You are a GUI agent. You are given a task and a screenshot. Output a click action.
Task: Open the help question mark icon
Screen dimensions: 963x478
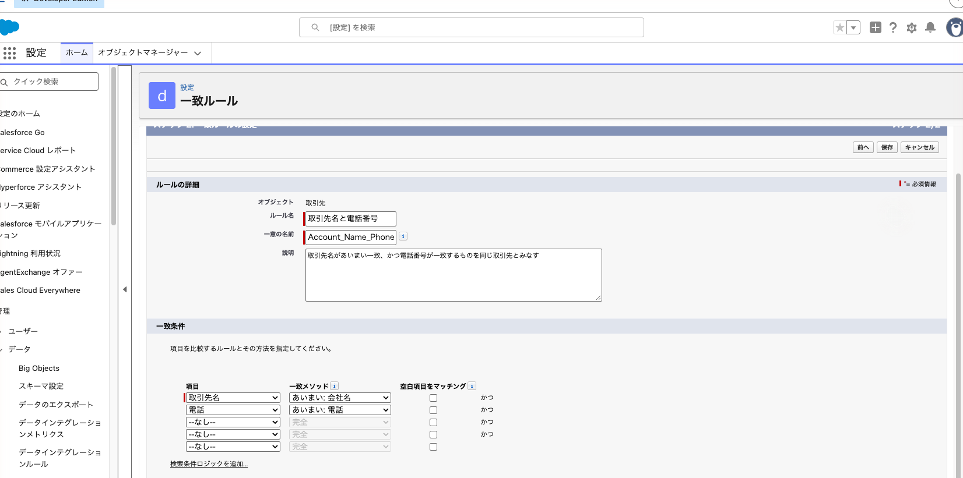(x=893, y=27)
